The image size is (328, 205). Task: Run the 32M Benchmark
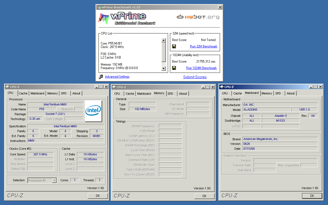tap(204, 46)
